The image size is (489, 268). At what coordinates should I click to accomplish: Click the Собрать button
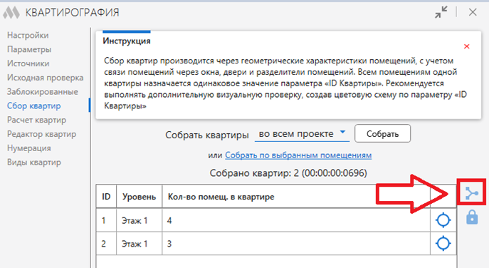click(x=382, y=134)
